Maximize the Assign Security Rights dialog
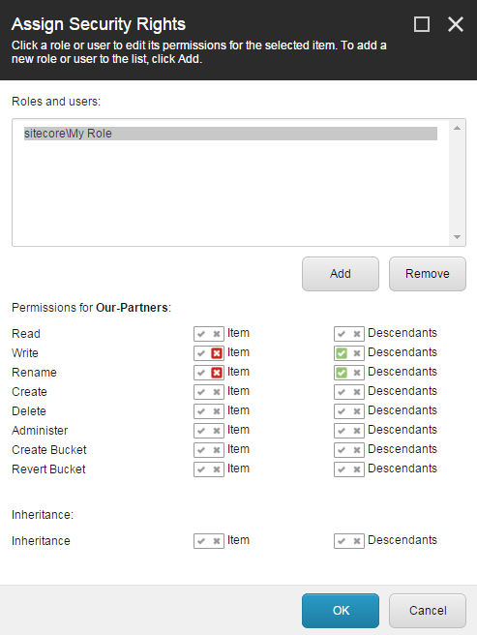The width and height of the screenshot is (477, 635). (422, 24)
